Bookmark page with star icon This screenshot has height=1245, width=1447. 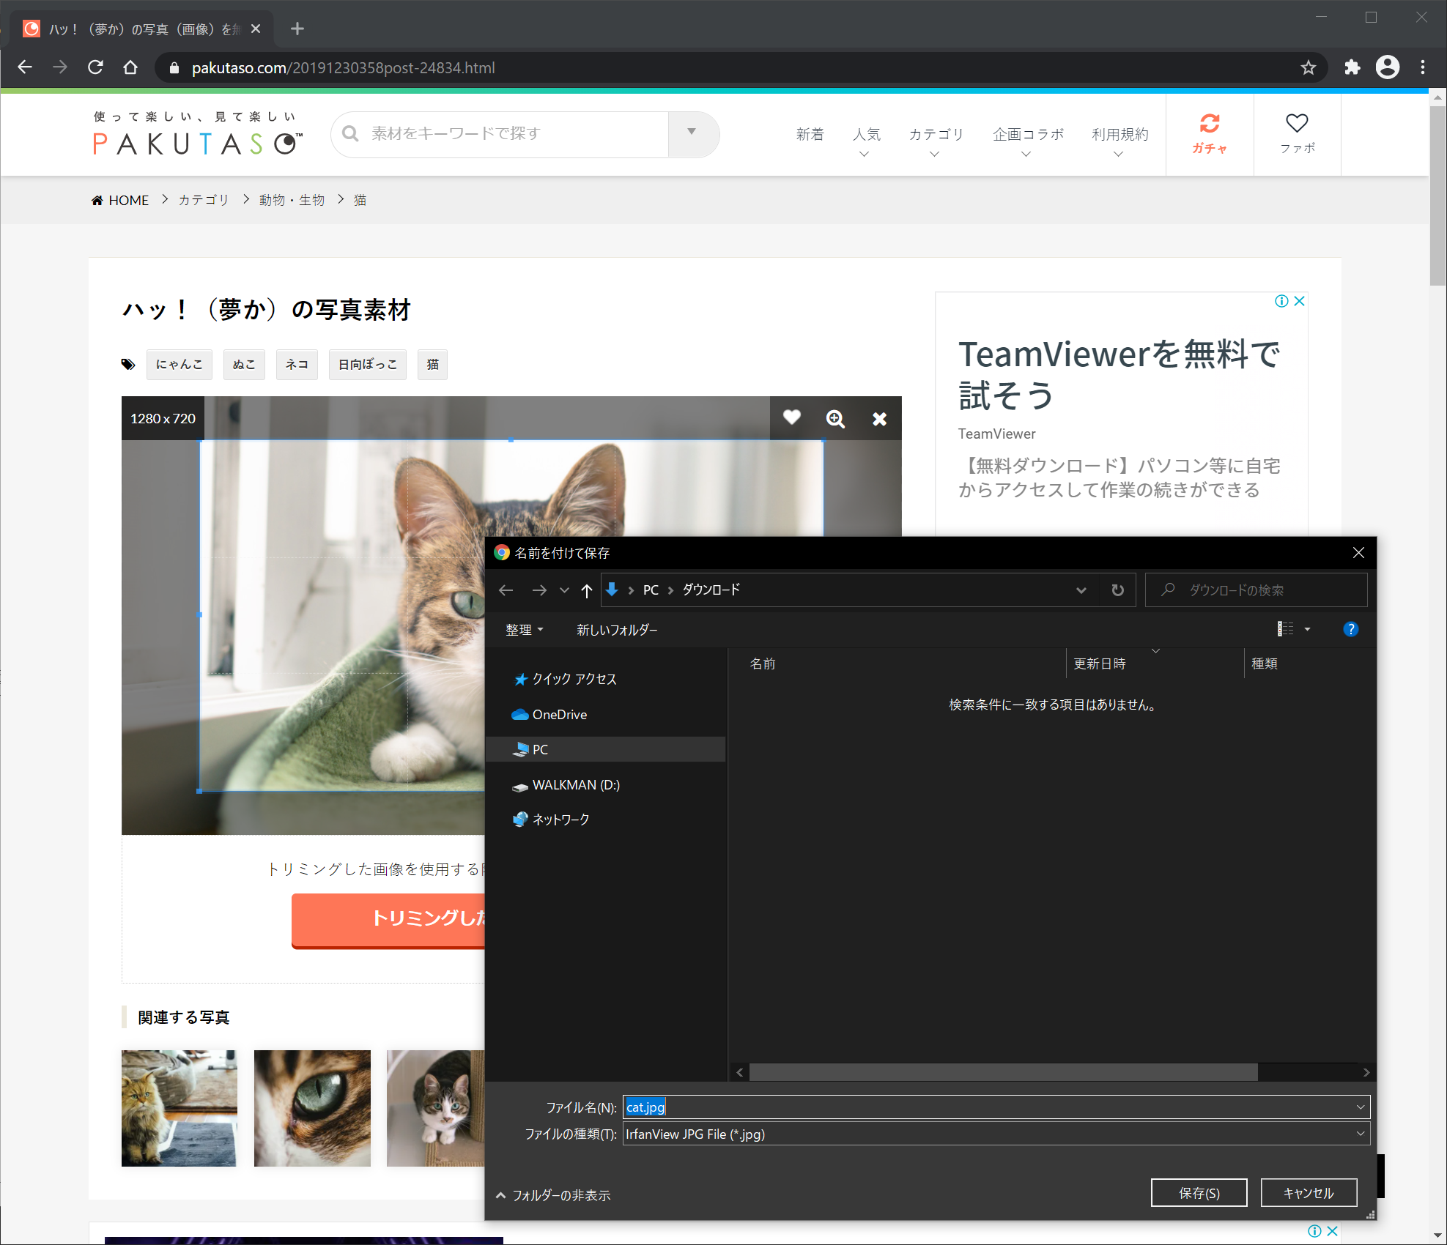coord(1308,67)
